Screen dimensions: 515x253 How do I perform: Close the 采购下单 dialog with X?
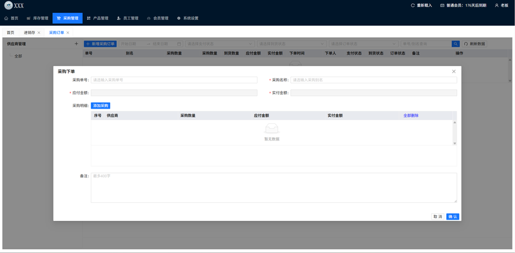(454, 71)
